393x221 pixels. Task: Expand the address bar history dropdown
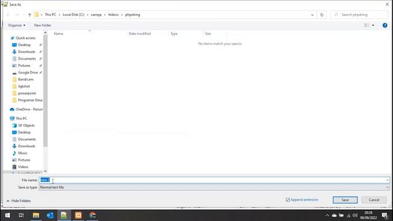coord(313,15)
